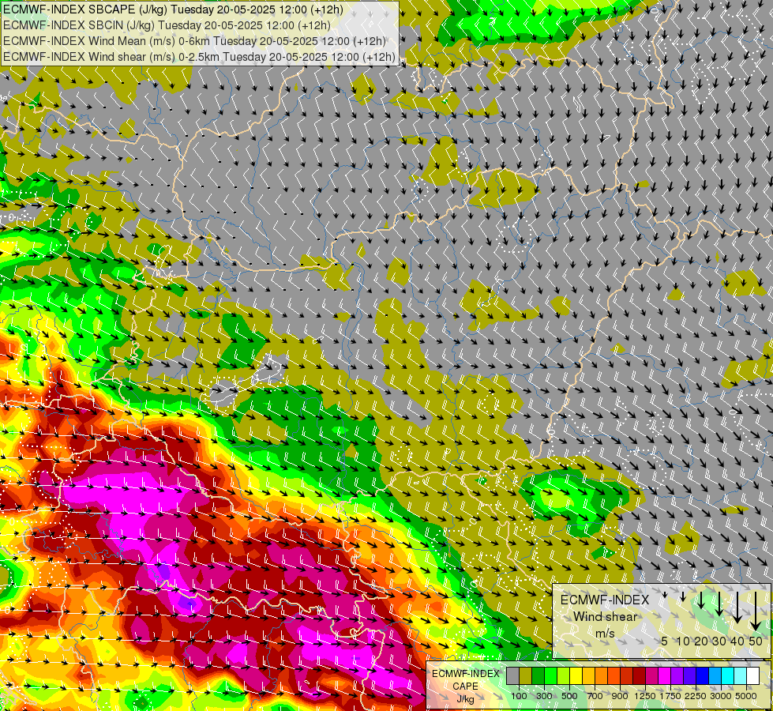Select the crimson-pink CAPE swatch right of 1250
This screenshot has height=711, width=773.
pos(651,676)
